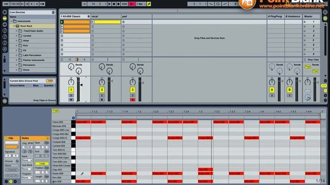330x185 pixels.
Task: Show the browser with the round arrow button
Action: tap(5, 12)
